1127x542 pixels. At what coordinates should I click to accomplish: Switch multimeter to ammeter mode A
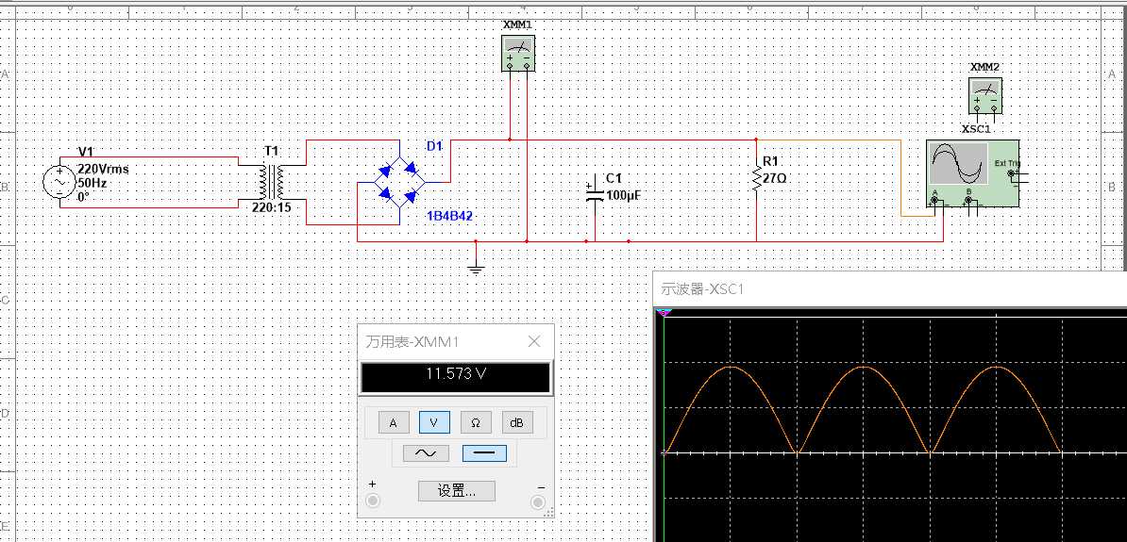coord(394,423)
